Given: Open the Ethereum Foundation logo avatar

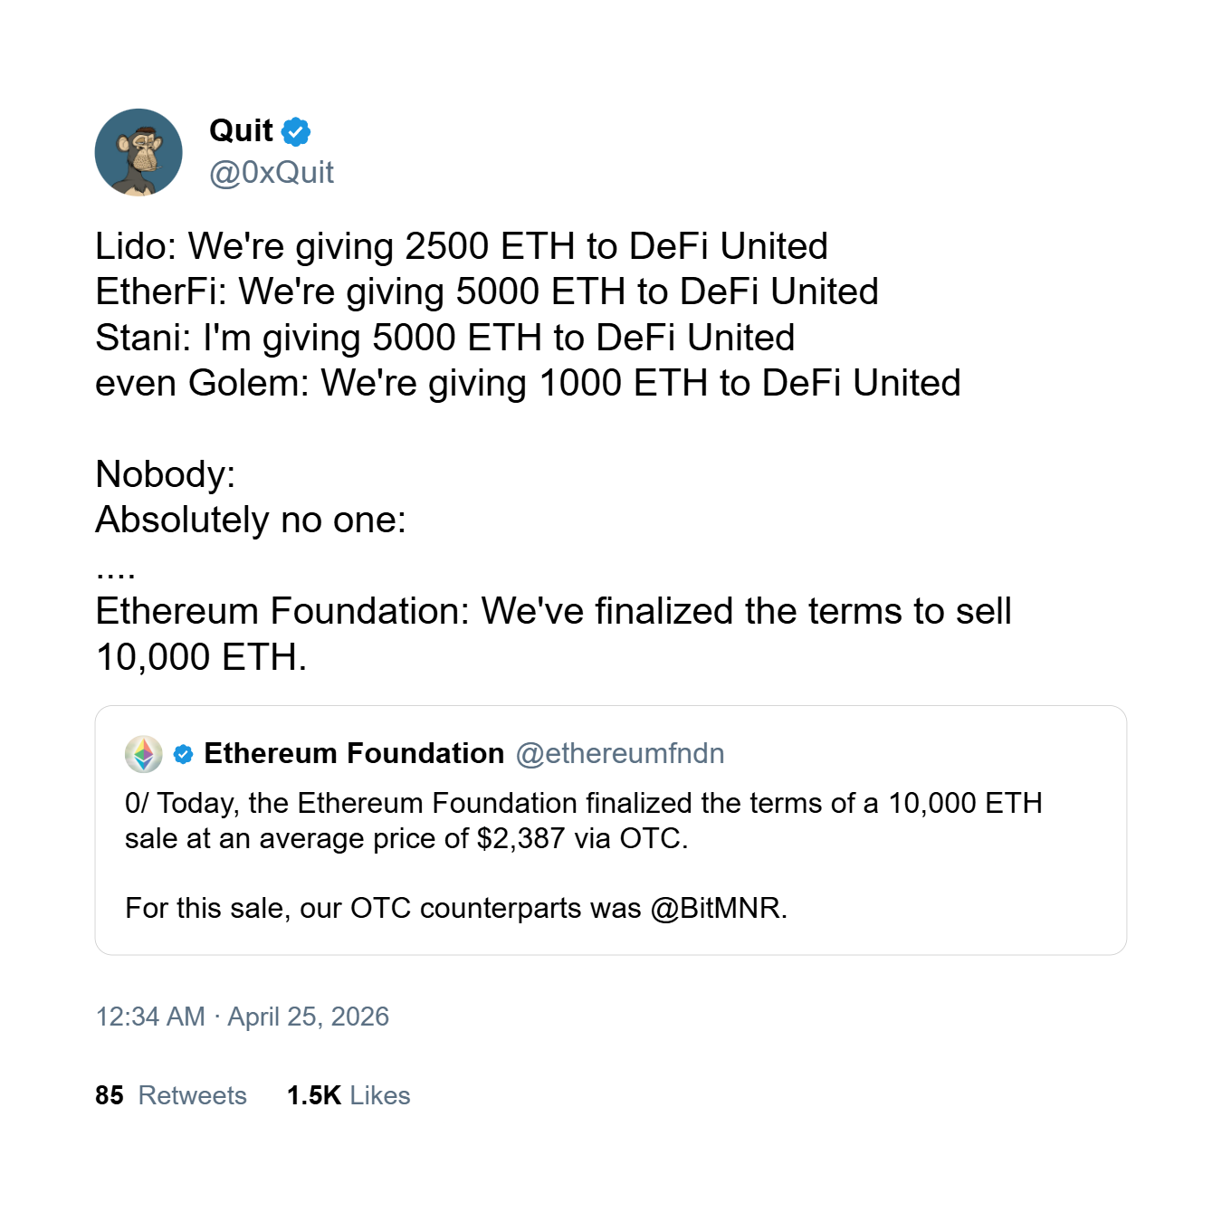Looking at the screenshot, I should (144, 754).
